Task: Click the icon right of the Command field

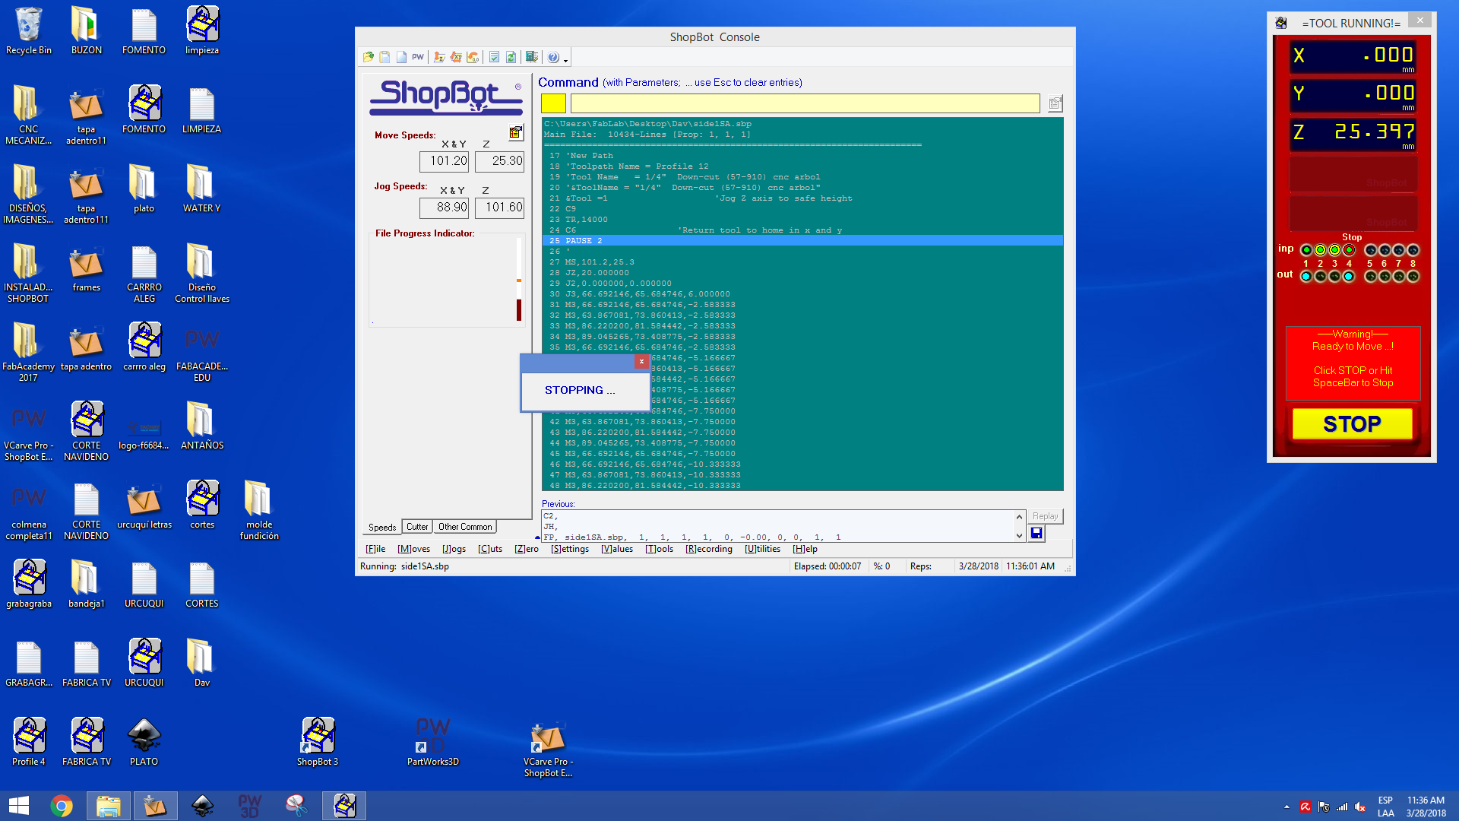Action: coord(1055,103)
